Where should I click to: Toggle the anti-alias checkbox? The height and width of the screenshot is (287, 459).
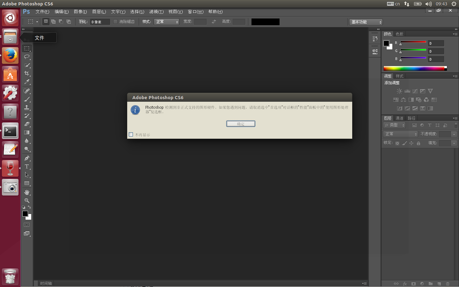point(115,22)
